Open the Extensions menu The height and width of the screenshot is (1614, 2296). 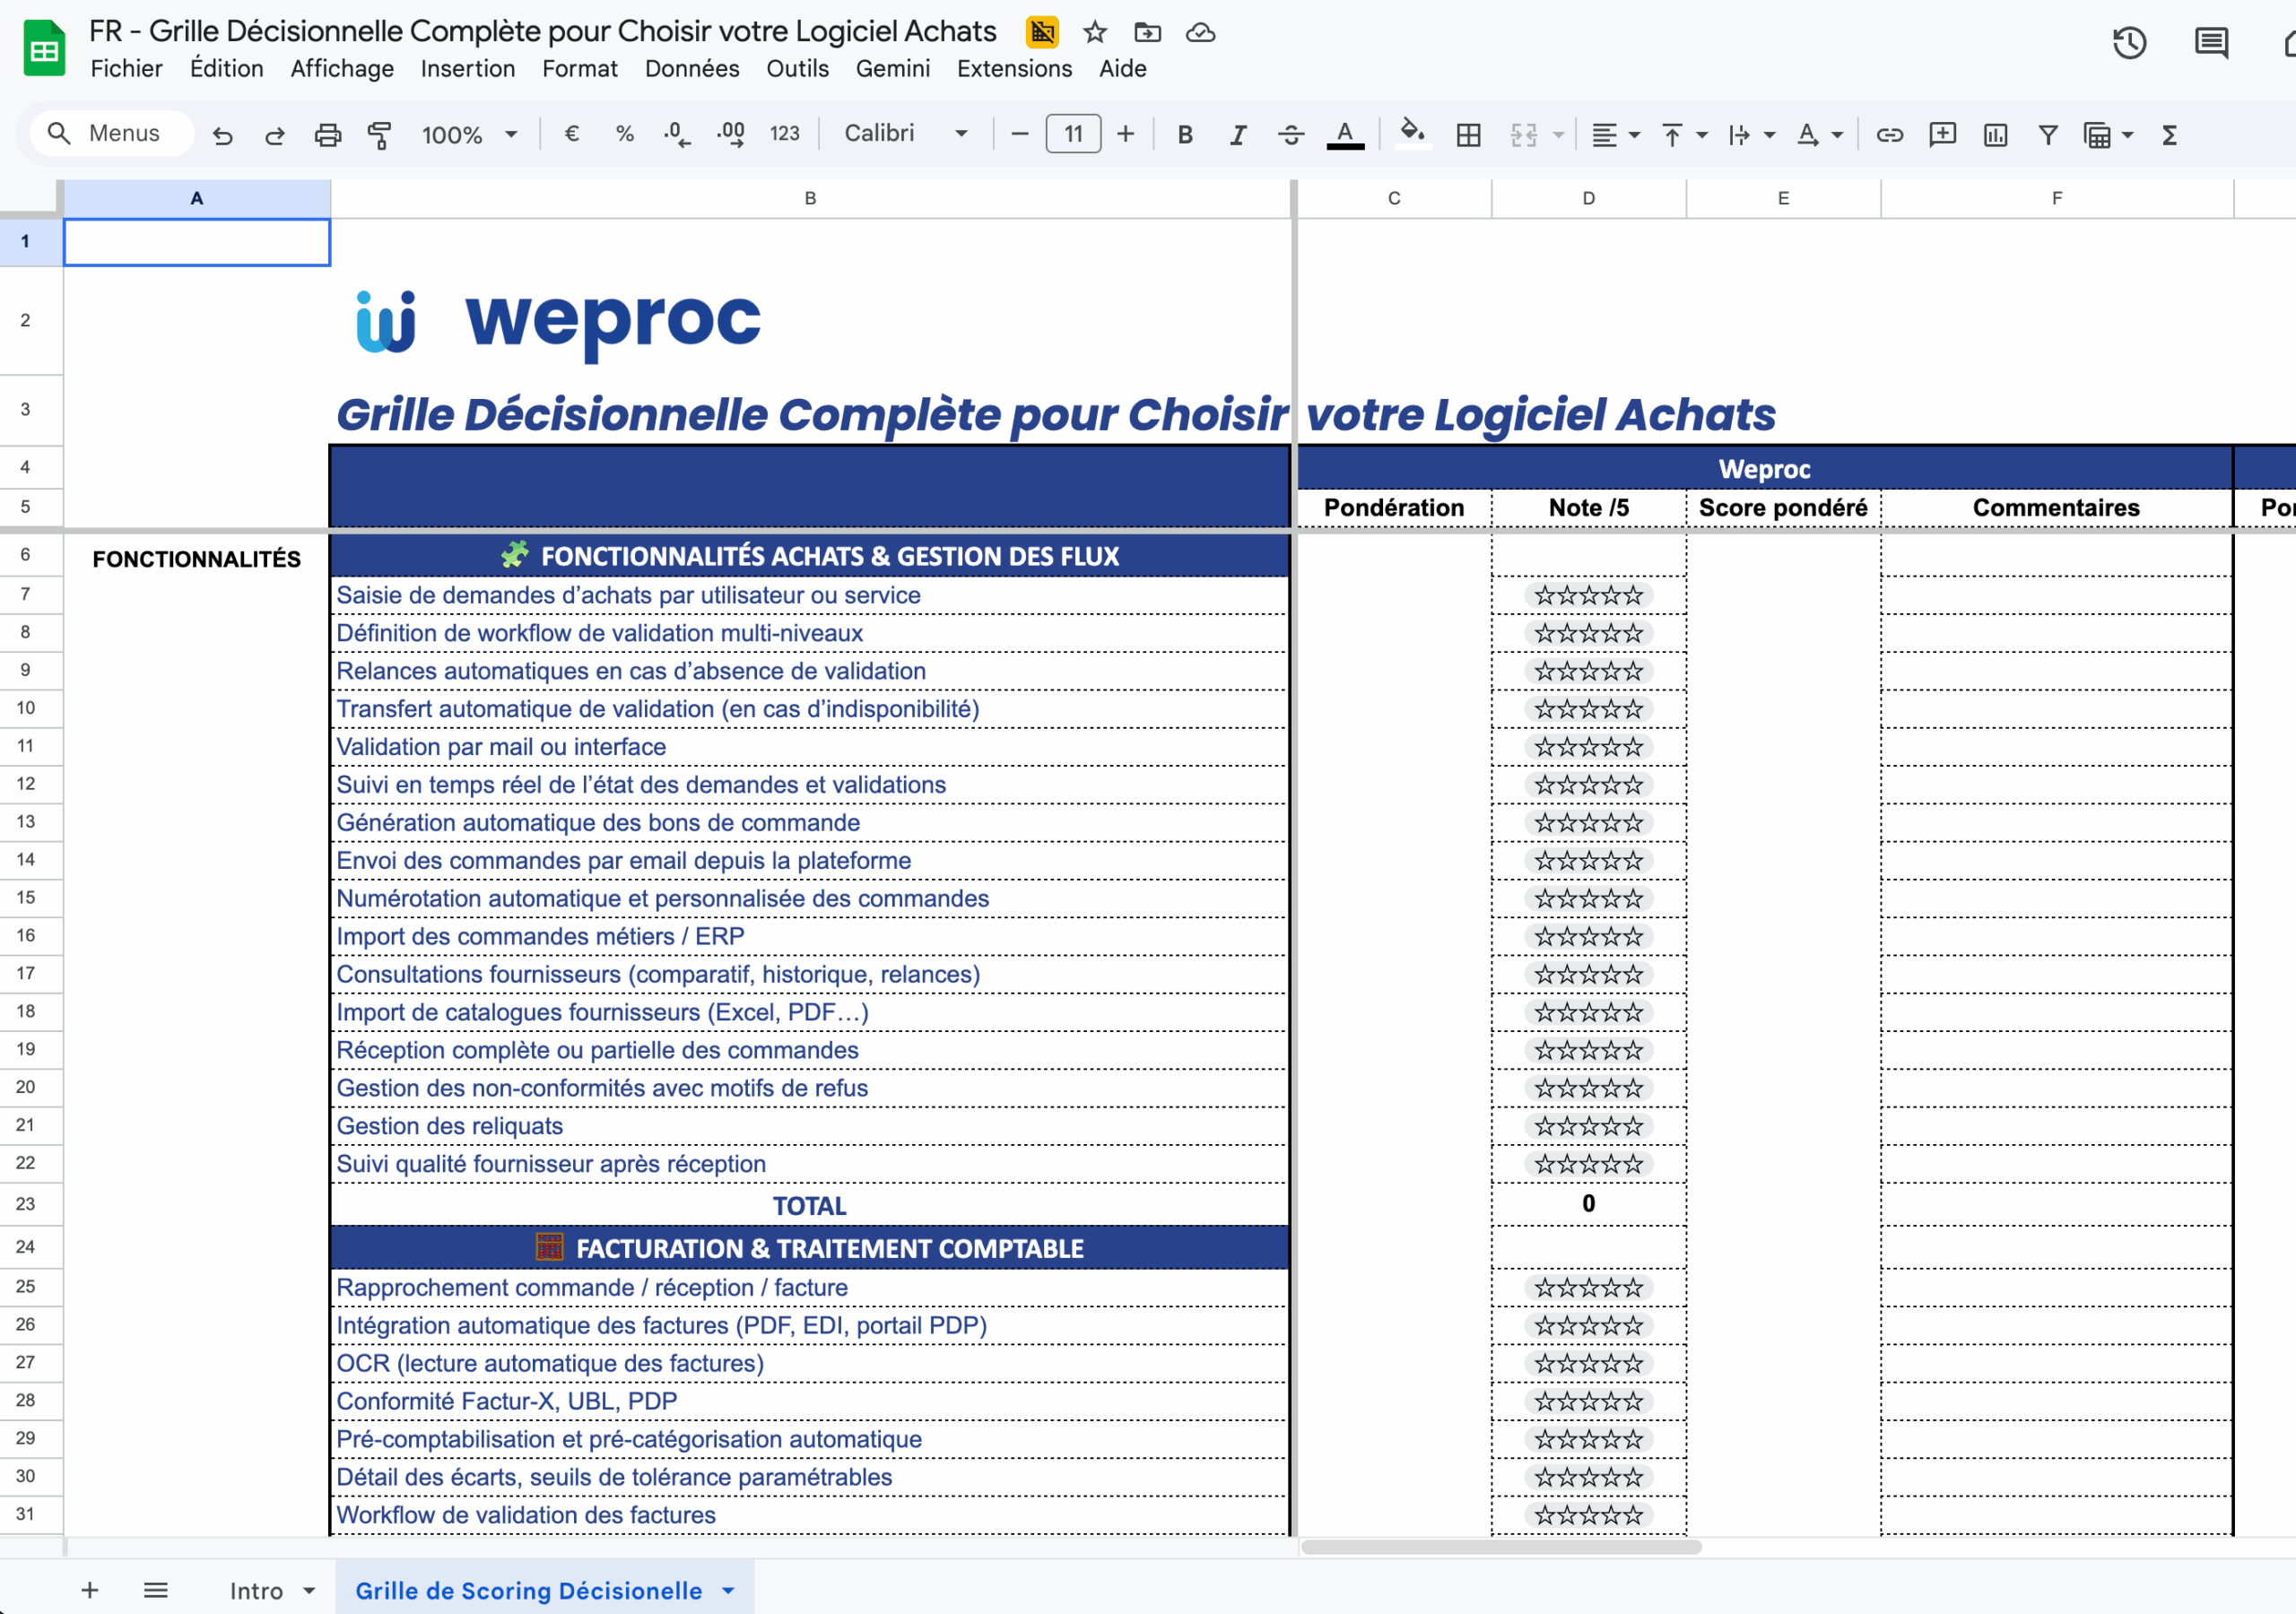coord(1014,69)
